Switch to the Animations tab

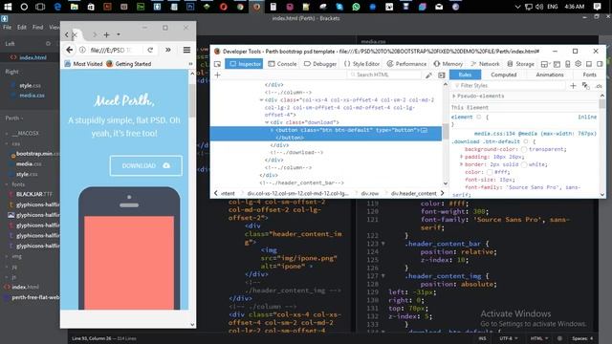[x=550, y=75]
